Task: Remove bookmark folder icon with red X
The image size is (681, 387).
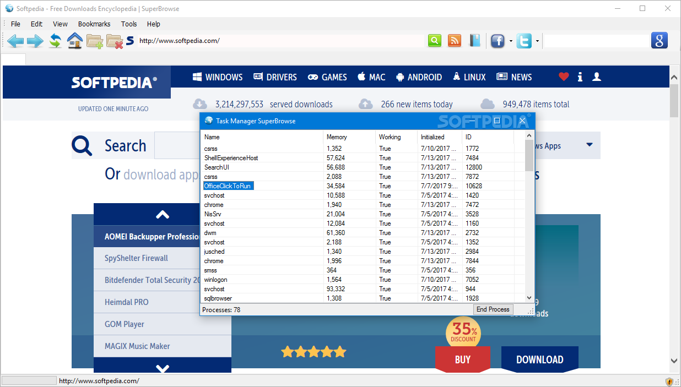Action: [x=115, y=41]
